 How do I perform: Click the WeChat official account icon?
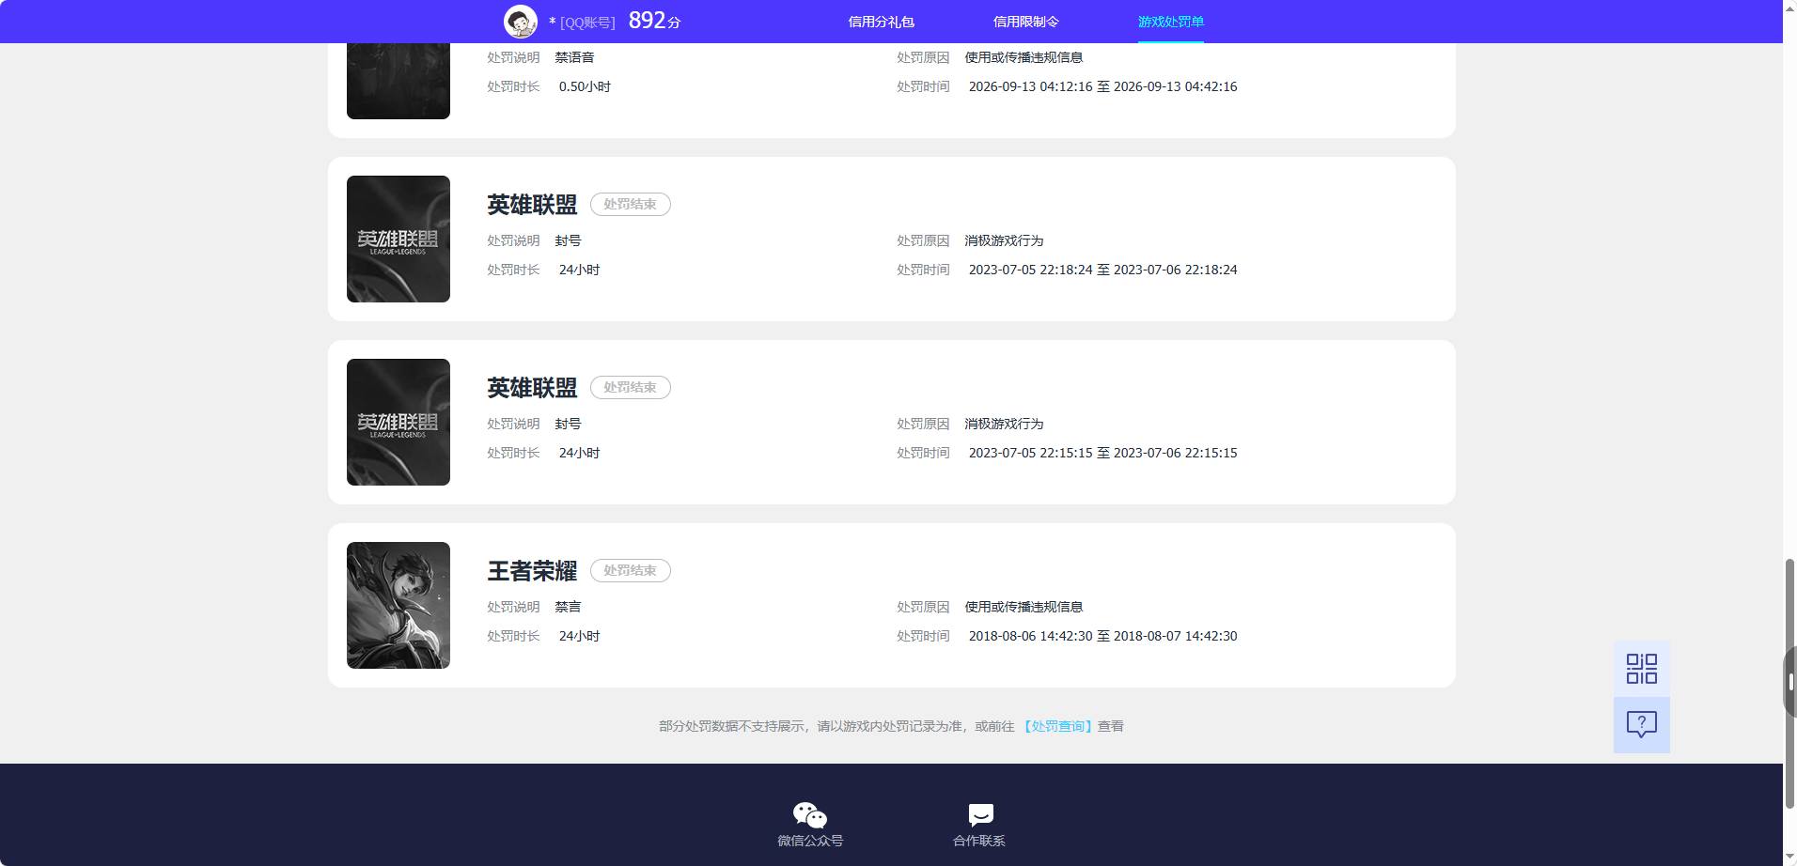pyautogui.click(x=809, y=814)
